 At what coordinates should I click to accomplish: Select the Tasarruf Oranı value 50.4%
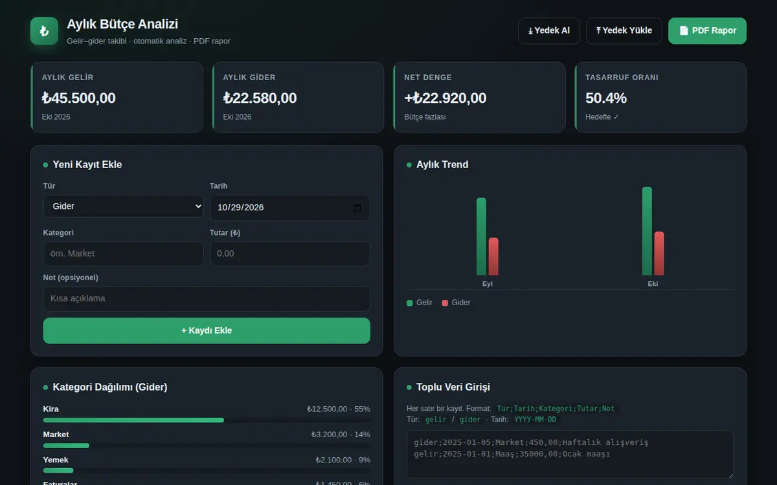(x=606, y=98)
